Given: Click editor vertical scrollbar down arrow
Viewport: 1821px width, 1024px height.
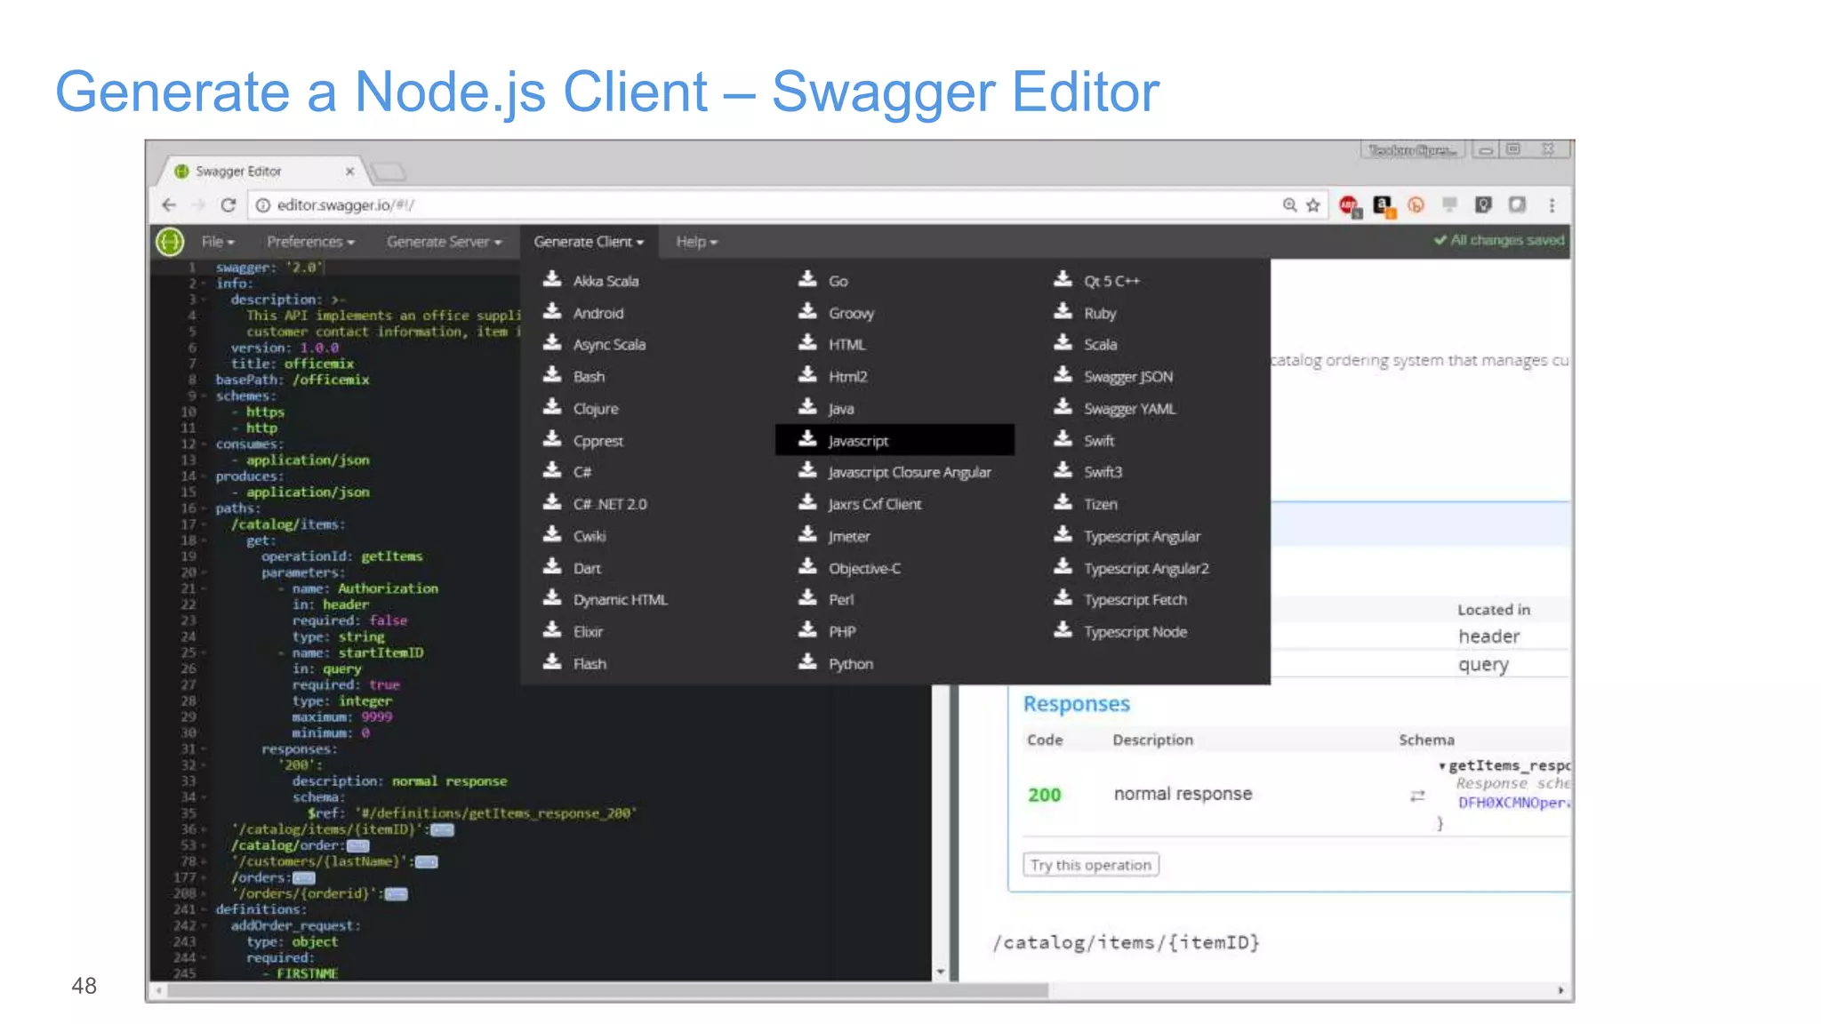Looking at the screenshot, I should tap(940, 972).
